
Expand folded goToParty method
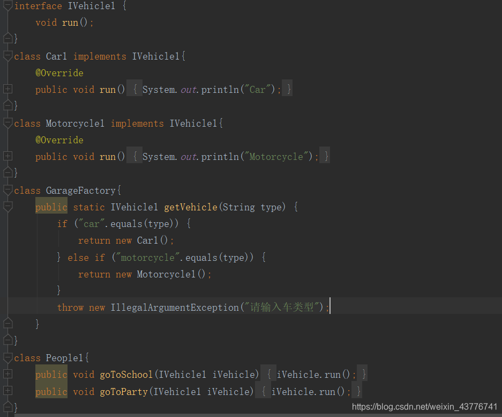point(8,391)
